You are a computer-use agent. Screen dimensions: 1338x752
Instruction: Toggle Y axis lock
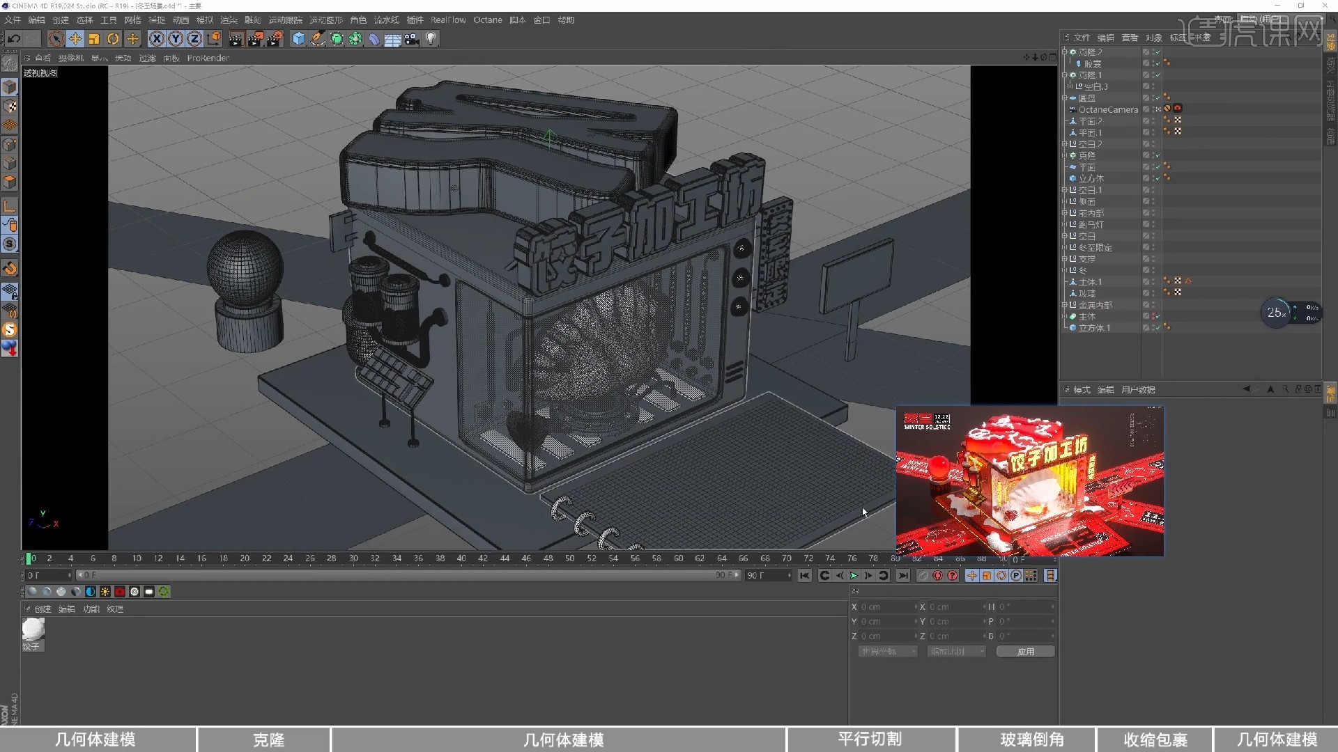coord(176,39)
